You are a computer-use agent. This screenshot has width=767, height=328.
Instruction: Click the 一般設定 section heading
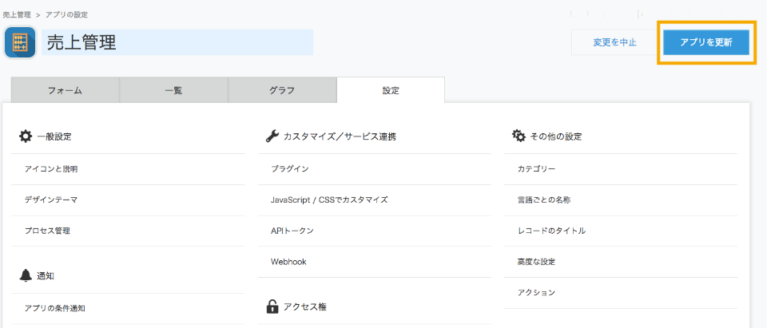54,137
